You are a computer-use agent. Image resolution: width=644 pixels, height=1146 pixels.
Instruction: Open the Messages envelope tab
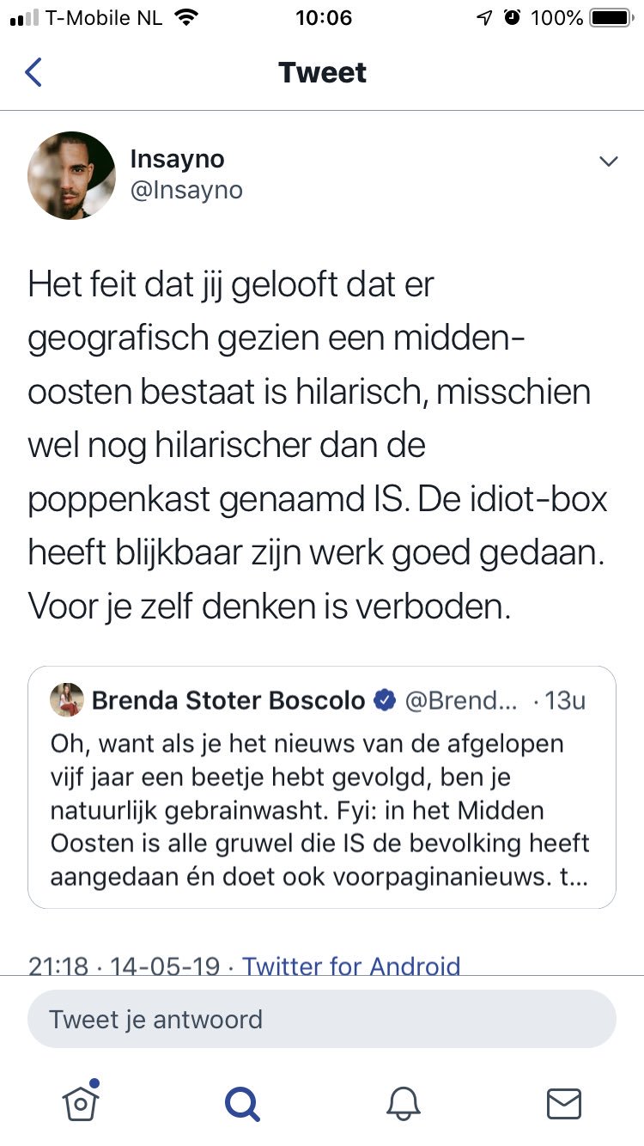pos(563,1102)
